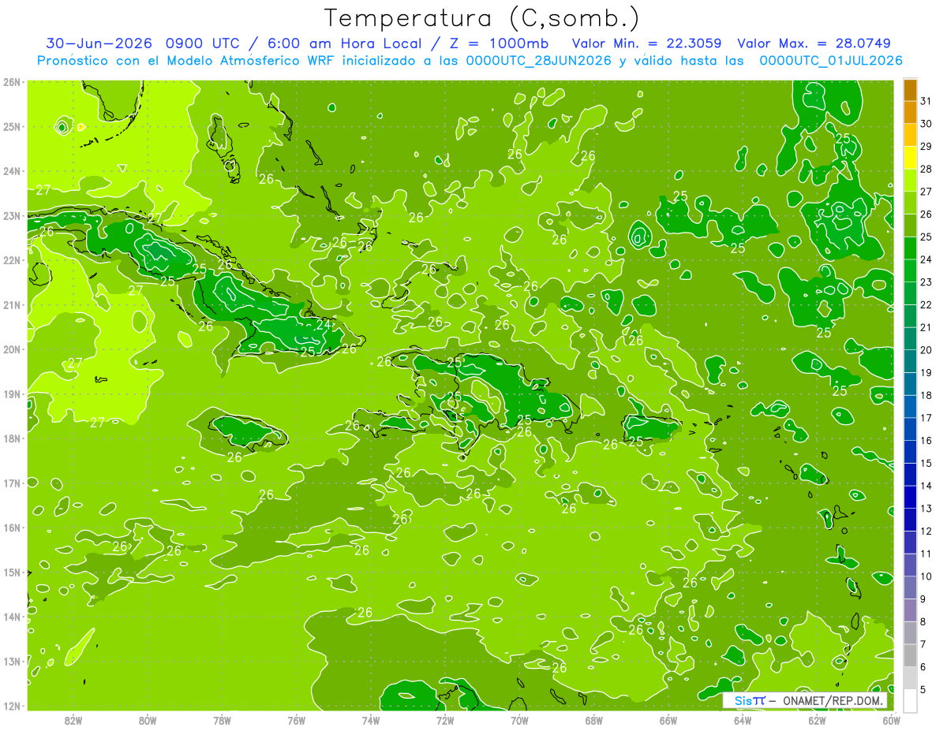Click the 24 label on the color scale
The image size is (947, 731).
click(x=926, y=259)
